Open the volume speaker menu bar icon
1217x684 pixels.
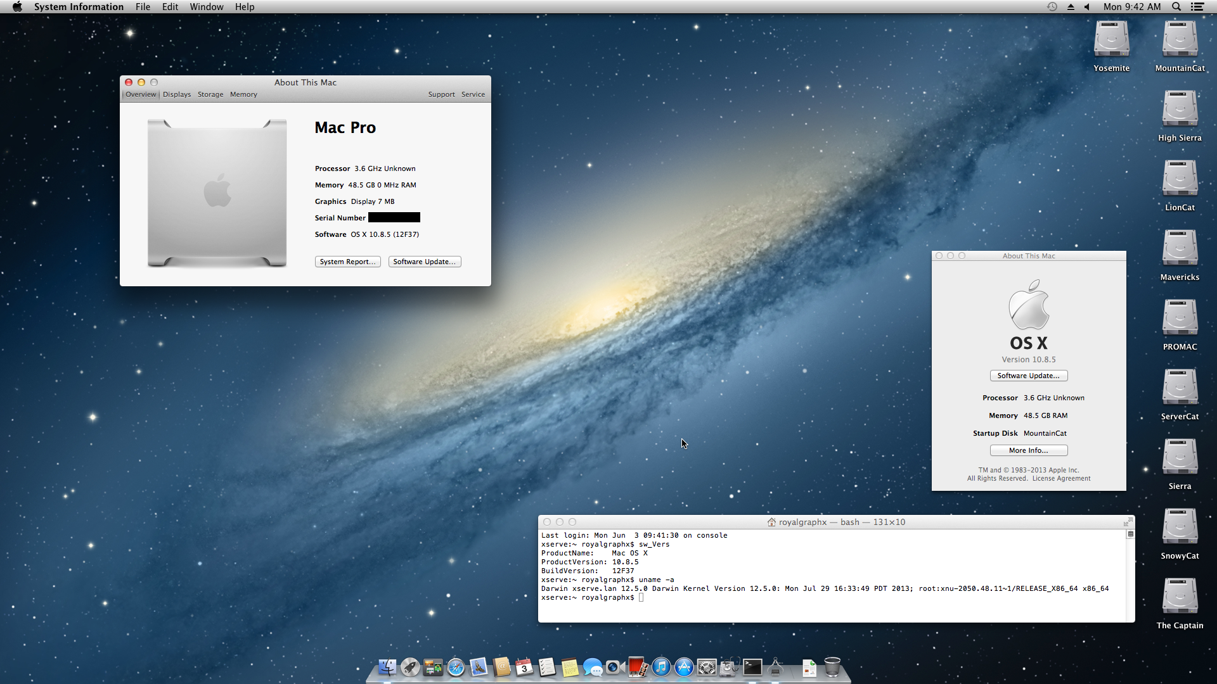pyautogui.click(x=1087, y=6)
